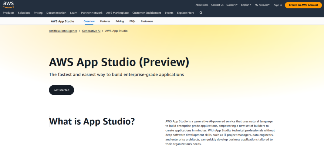The width and height of the screenshot is (324, 155).
Task: Open the Solutions menu
Action: click(x=24, y=13)
